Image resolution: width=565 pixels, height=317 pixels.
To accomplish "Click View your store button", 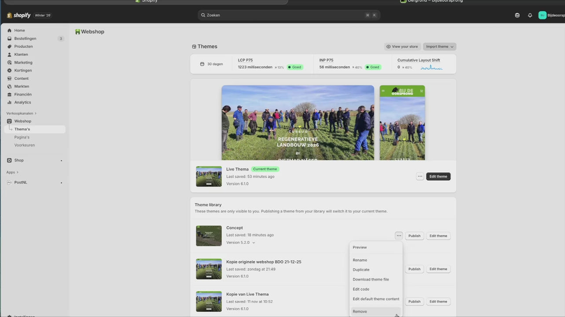I will pos(402,47).
